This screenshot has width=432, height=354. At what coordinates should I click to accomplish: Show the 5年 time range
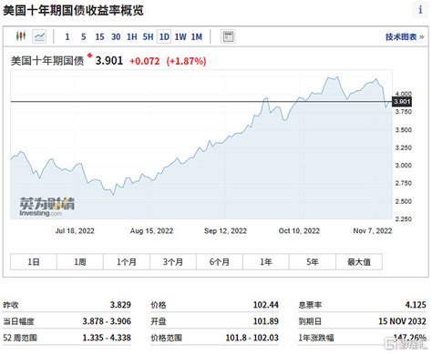313,262
